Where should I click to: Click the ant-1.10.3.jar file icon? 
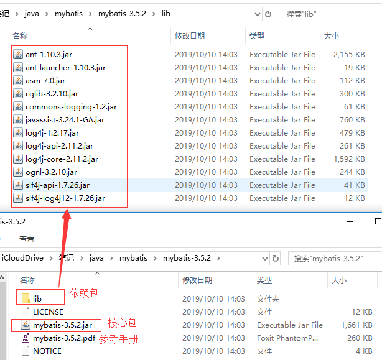click(x=18, y=54)
